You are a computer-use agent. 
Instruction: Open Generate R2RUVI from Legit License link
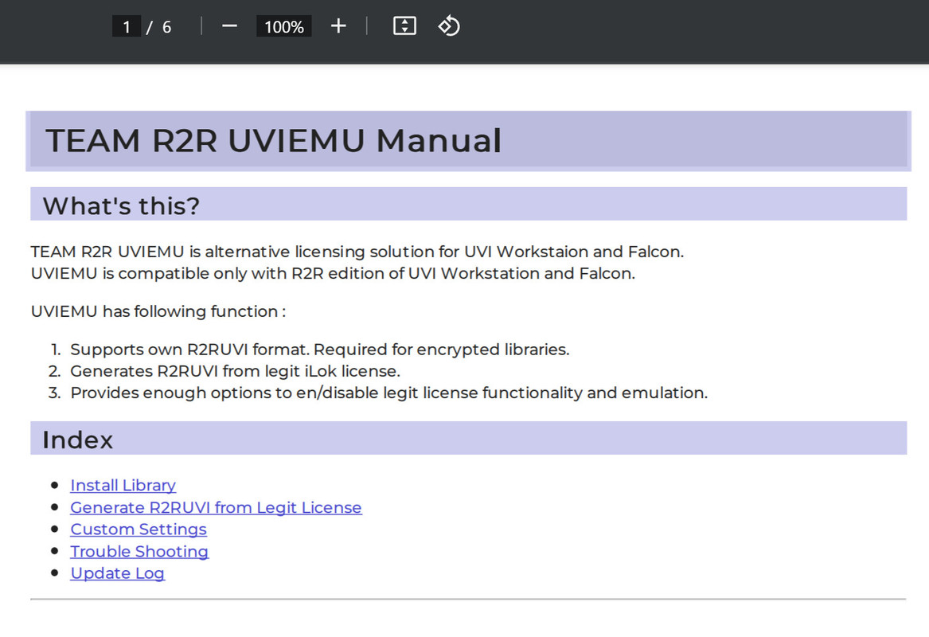216,508
